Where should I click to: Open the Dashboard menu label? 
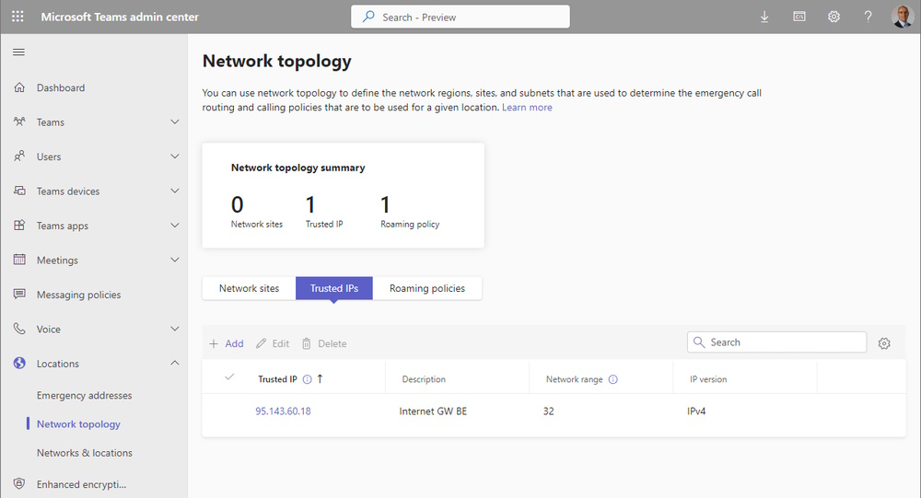(61, 87)
